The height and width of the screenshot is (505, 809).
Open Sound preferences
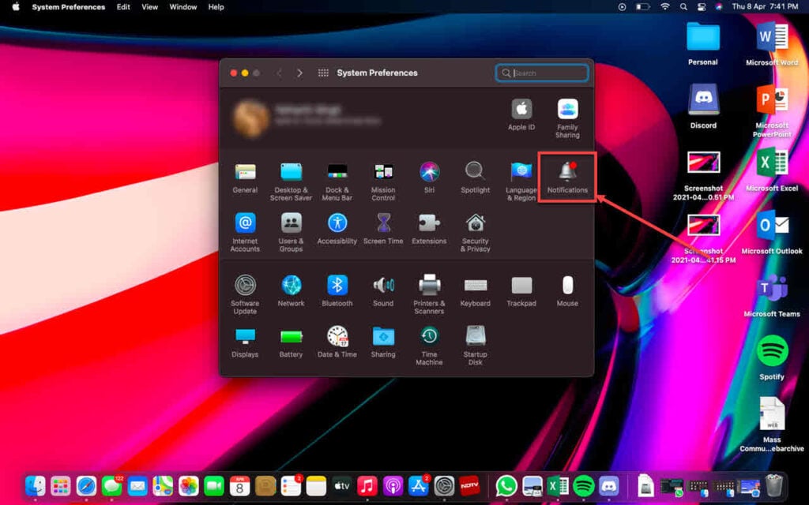[383, 291]
